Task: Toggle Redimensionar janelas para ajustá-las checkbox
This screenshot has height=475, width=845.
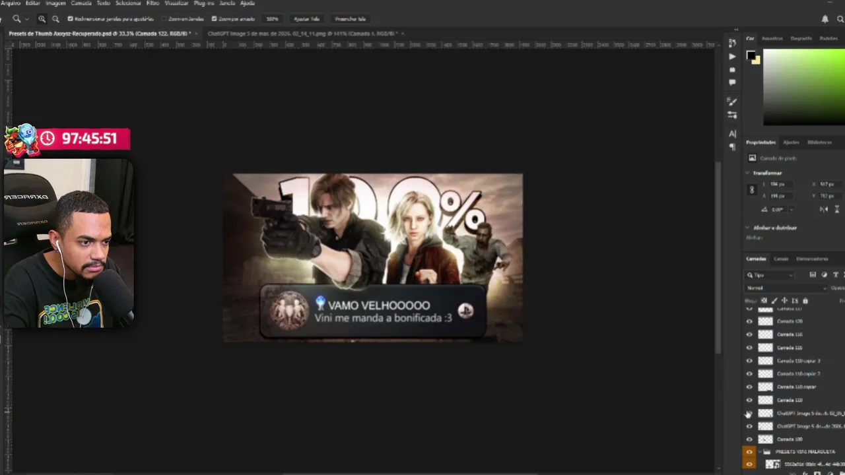Action: click(71, 19)
